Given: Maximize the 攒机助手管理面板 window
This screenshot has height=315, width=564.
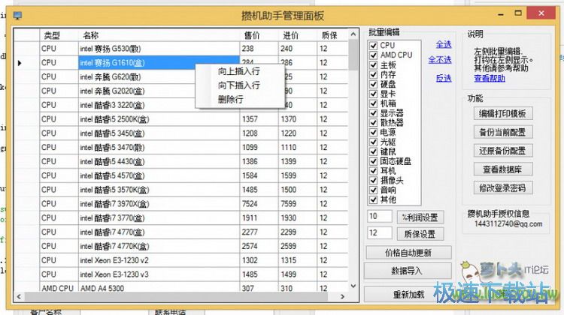Looking at the screenshot, I should pyautogui.click(x=518, y=13).
